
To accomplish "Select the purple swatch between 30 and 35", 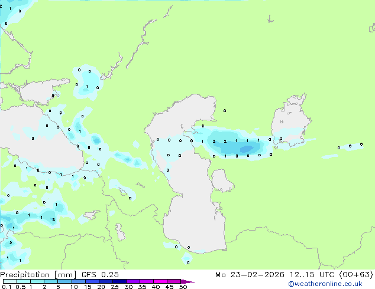I will coord(133,281).
